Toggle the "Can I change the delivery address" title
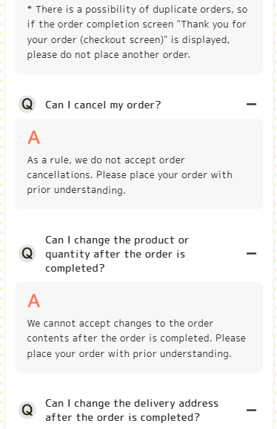Image resolution: width=277 pixels, height=429 pixels. pos(132,410)
